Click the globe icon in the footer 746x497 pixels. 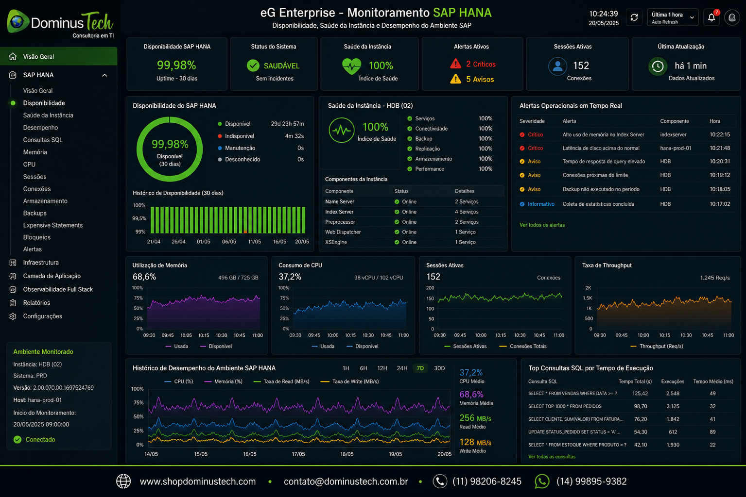click(123, 481)
